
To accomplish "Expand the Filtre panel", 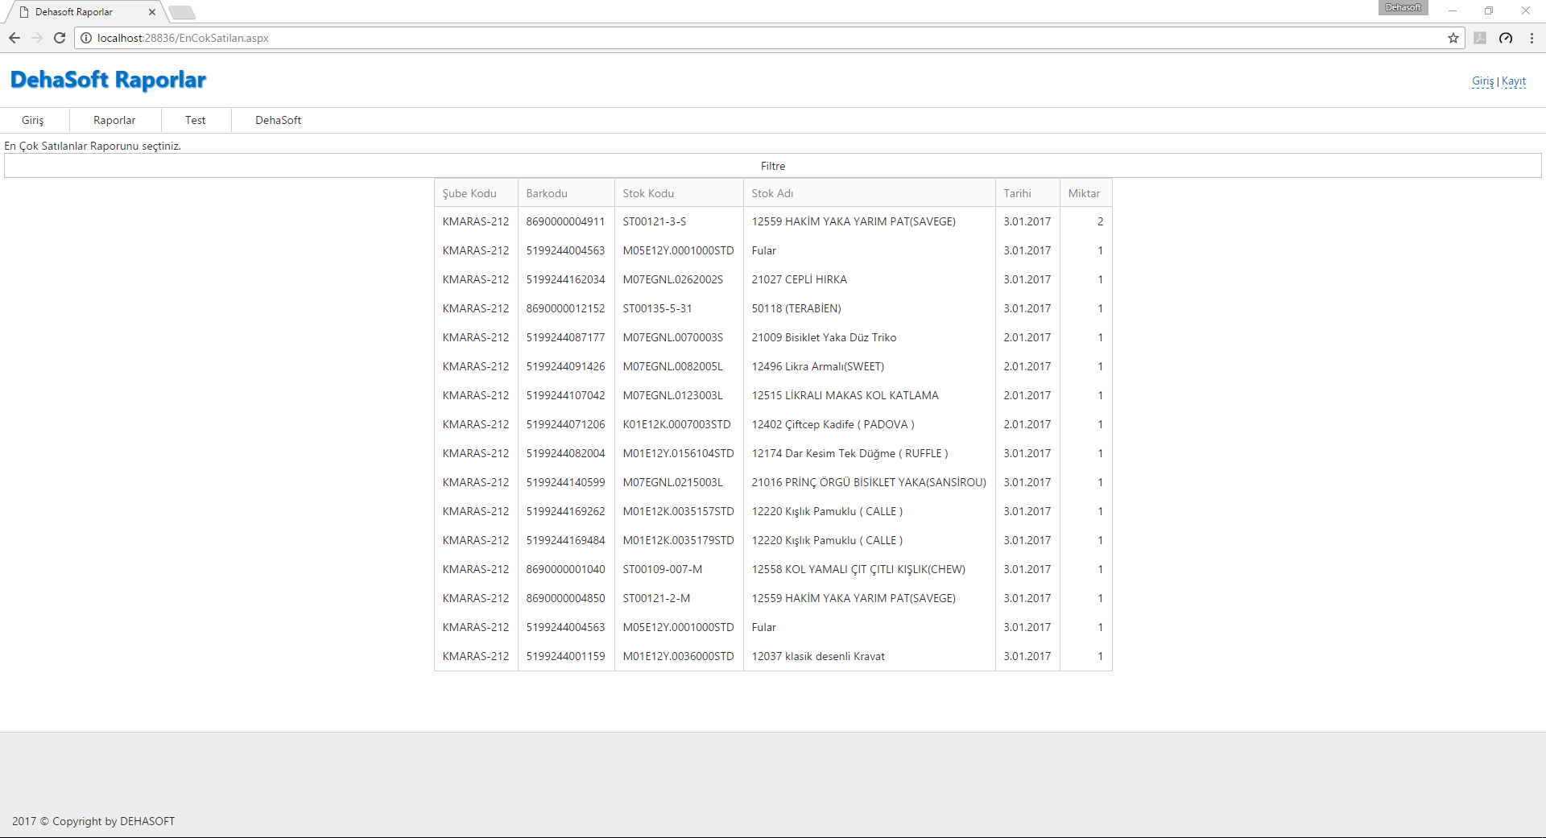I will (x=773, y=166).
